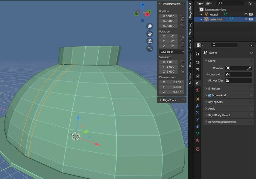Hide Kuppel object with eye icon
Image resolution: width=256 pixels, height=179 pixels.
246,14
